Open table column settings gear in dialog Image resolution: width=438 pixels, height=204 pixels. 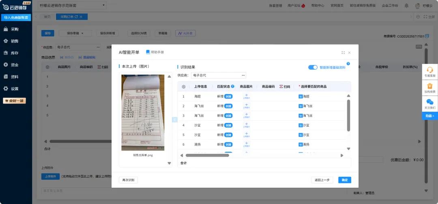tap(184, 87)
